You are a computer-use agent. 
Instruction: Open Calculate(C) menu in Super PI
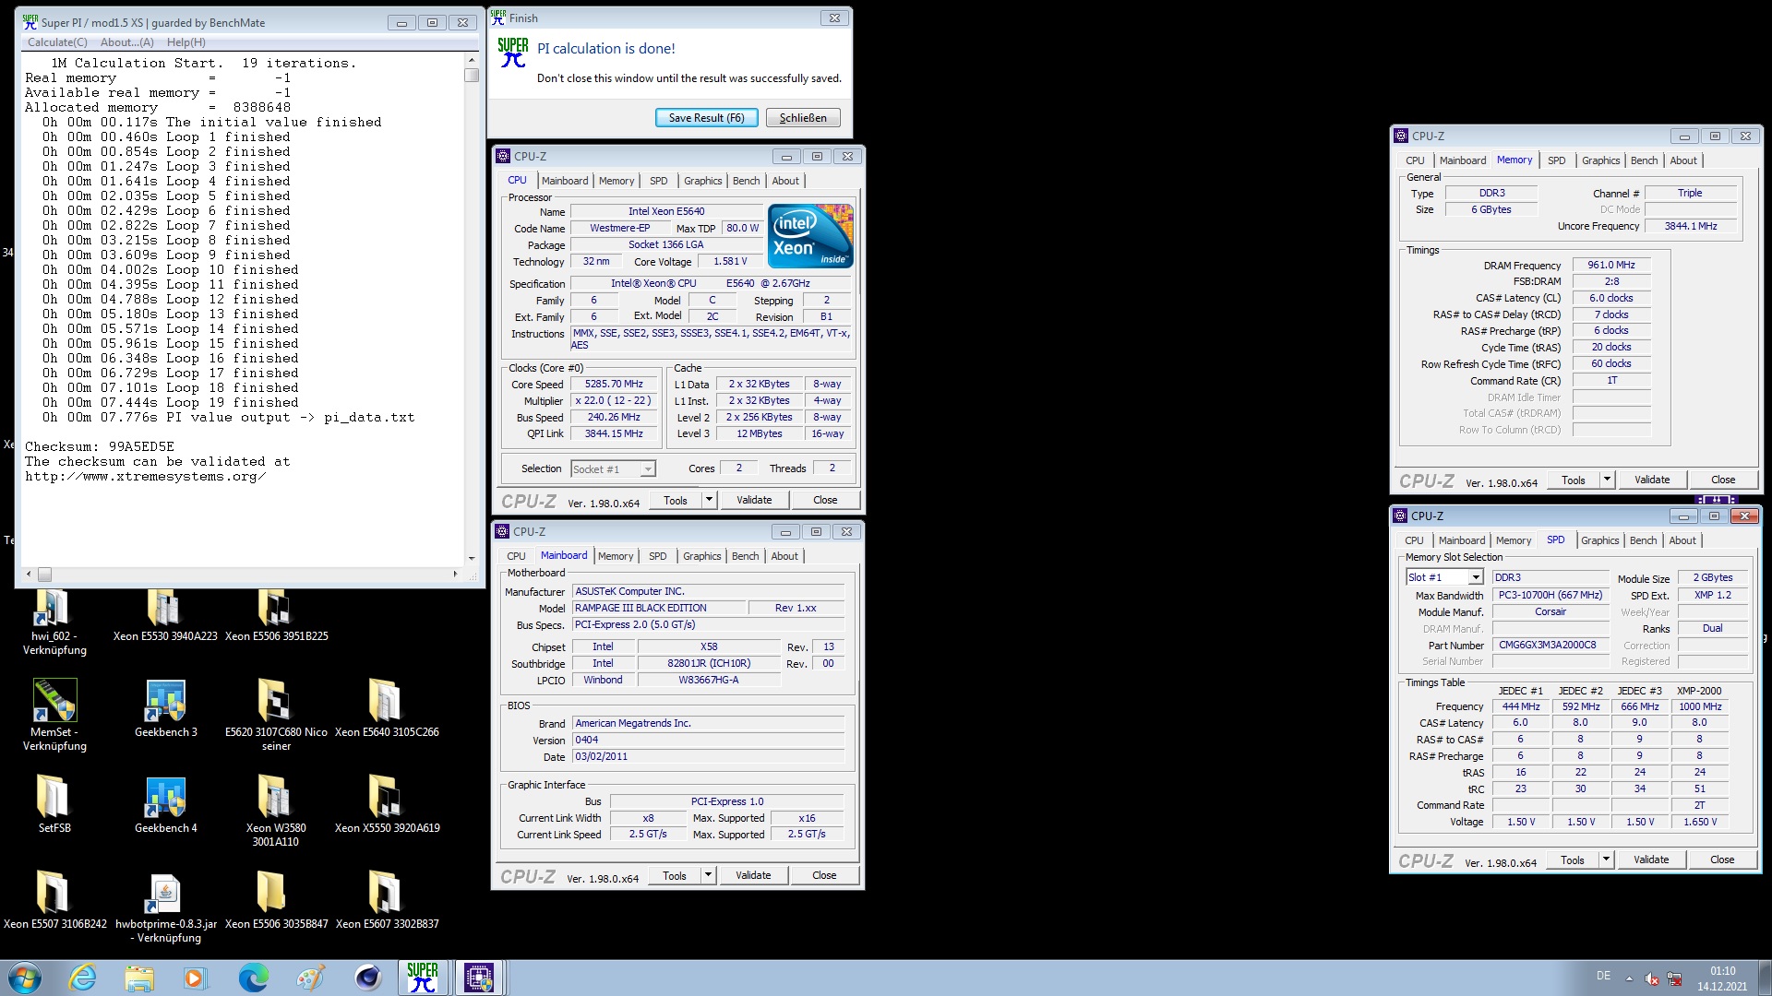(x=57, y=42)
